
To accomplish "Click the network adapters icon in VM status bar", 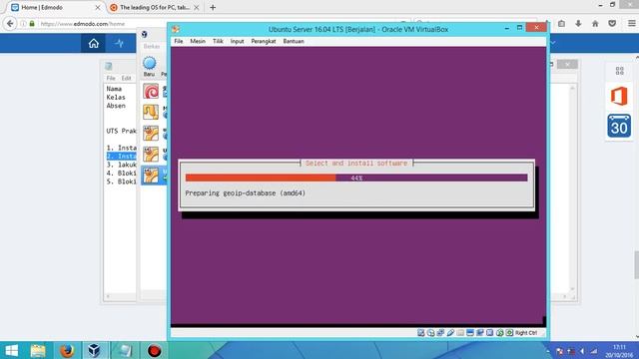I will tap(440, 333).
